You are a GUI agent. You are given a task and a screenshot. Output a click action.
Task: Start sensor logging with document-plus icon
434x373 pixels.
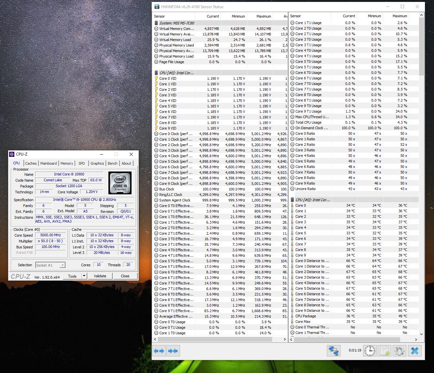point(385,351)
